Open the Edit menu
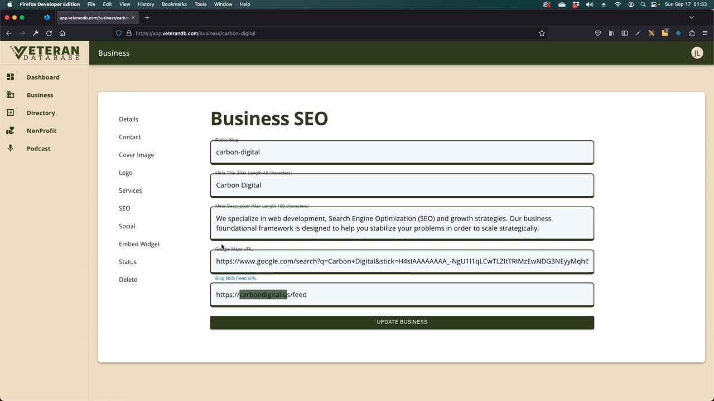The height and width of the screenshot is (401, 714). [107, 4]
